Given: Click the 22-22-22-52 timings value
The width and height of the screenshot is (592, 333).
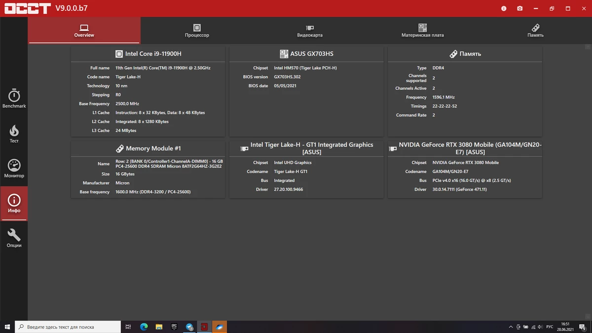Looking at the screenshot, I should (x=444, y=106).
